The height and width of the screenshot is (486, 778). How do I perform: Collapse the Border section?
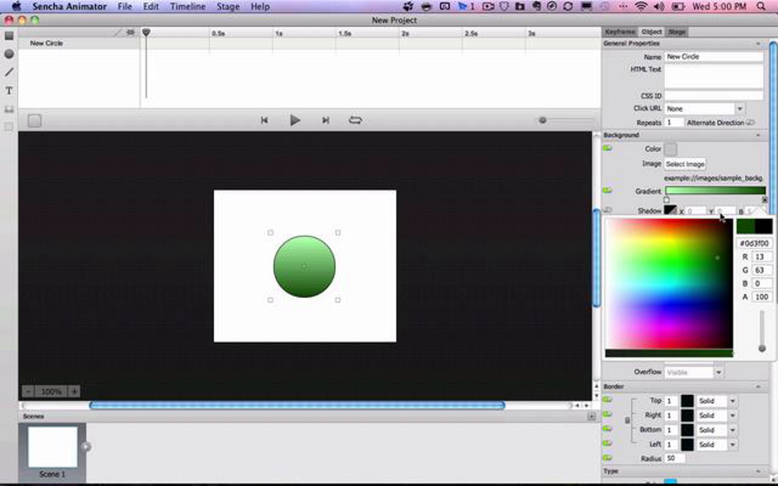click(758, 387)
